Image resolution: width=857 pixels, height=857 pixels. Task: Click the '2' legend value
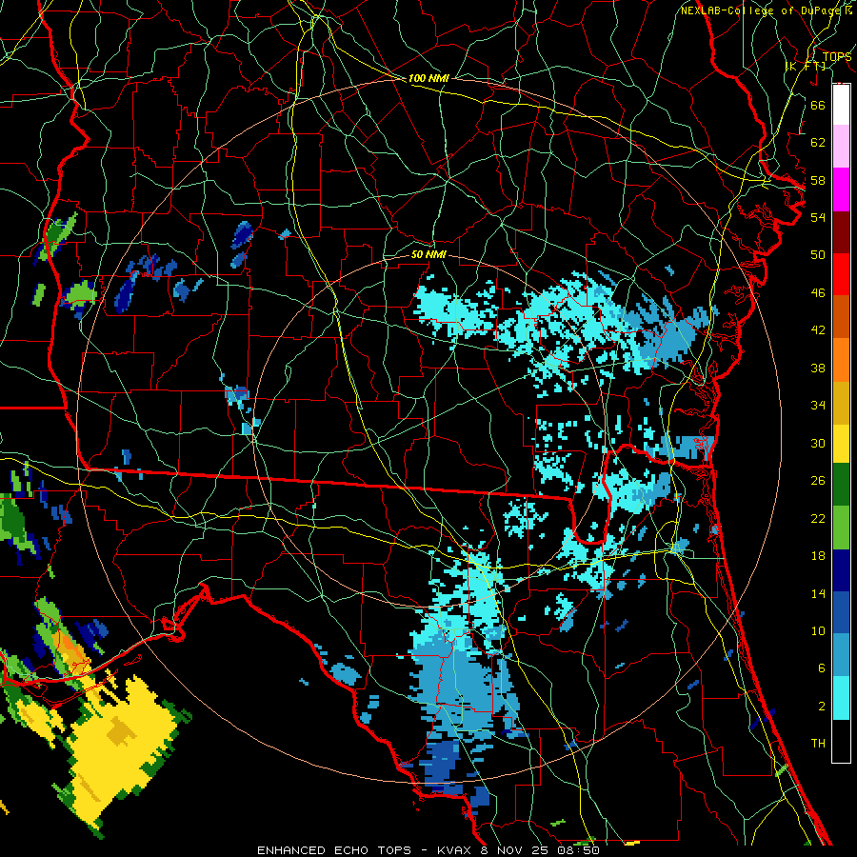821,707
